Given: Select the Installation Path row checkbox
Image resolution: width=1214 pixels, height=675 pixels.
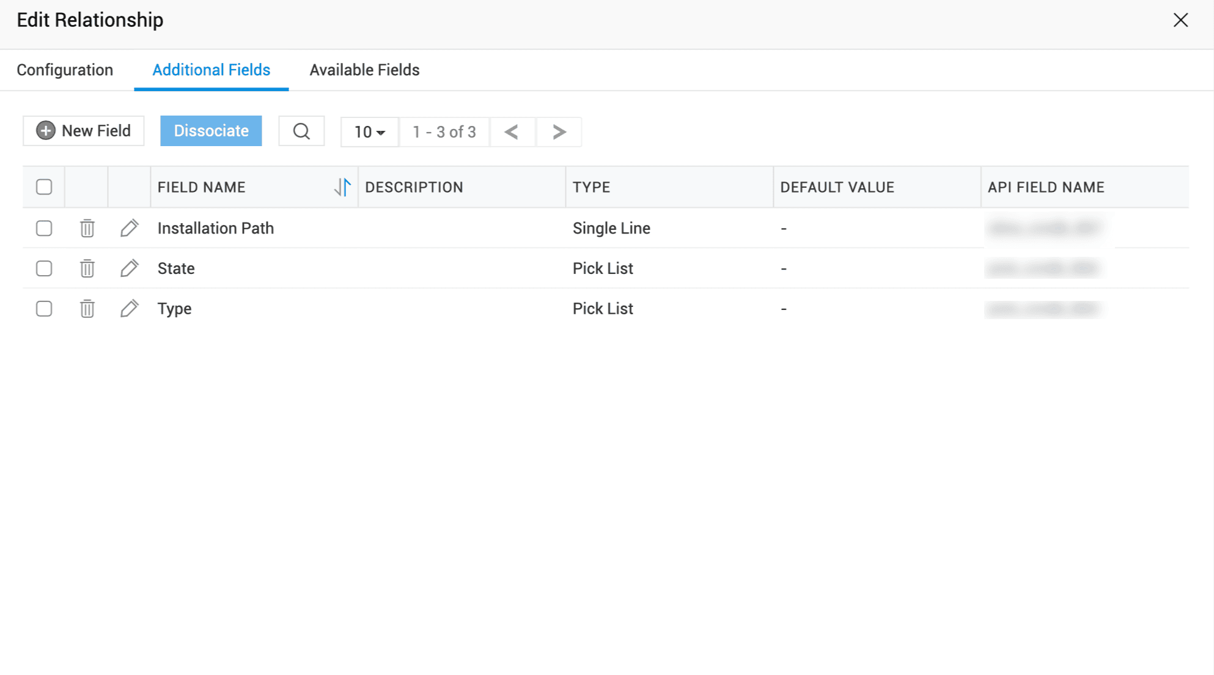Looking at the screenshot, I should coord(44,228).
